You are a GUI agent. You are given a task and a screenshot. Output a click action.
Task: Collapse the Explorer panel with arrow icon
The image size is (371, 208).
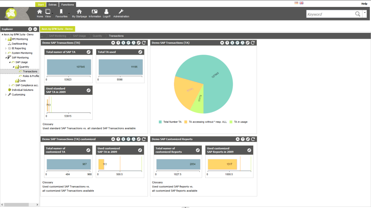[x=30, y=29]
